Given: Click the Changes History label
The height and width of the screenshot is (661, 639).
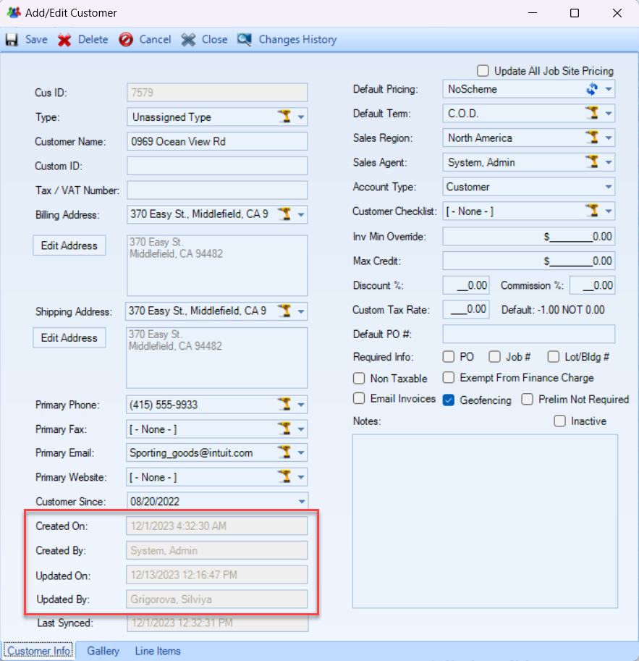Looking at the screenshot, I should [297, 40].
